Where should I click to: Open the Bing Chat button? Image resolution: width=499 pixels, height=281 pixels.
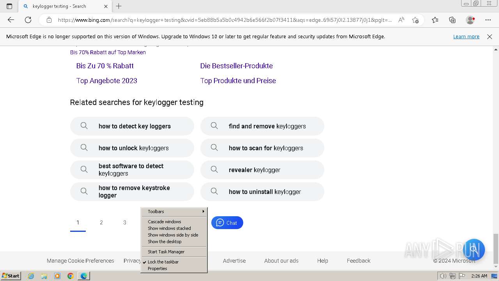click(x=227, y=223)
